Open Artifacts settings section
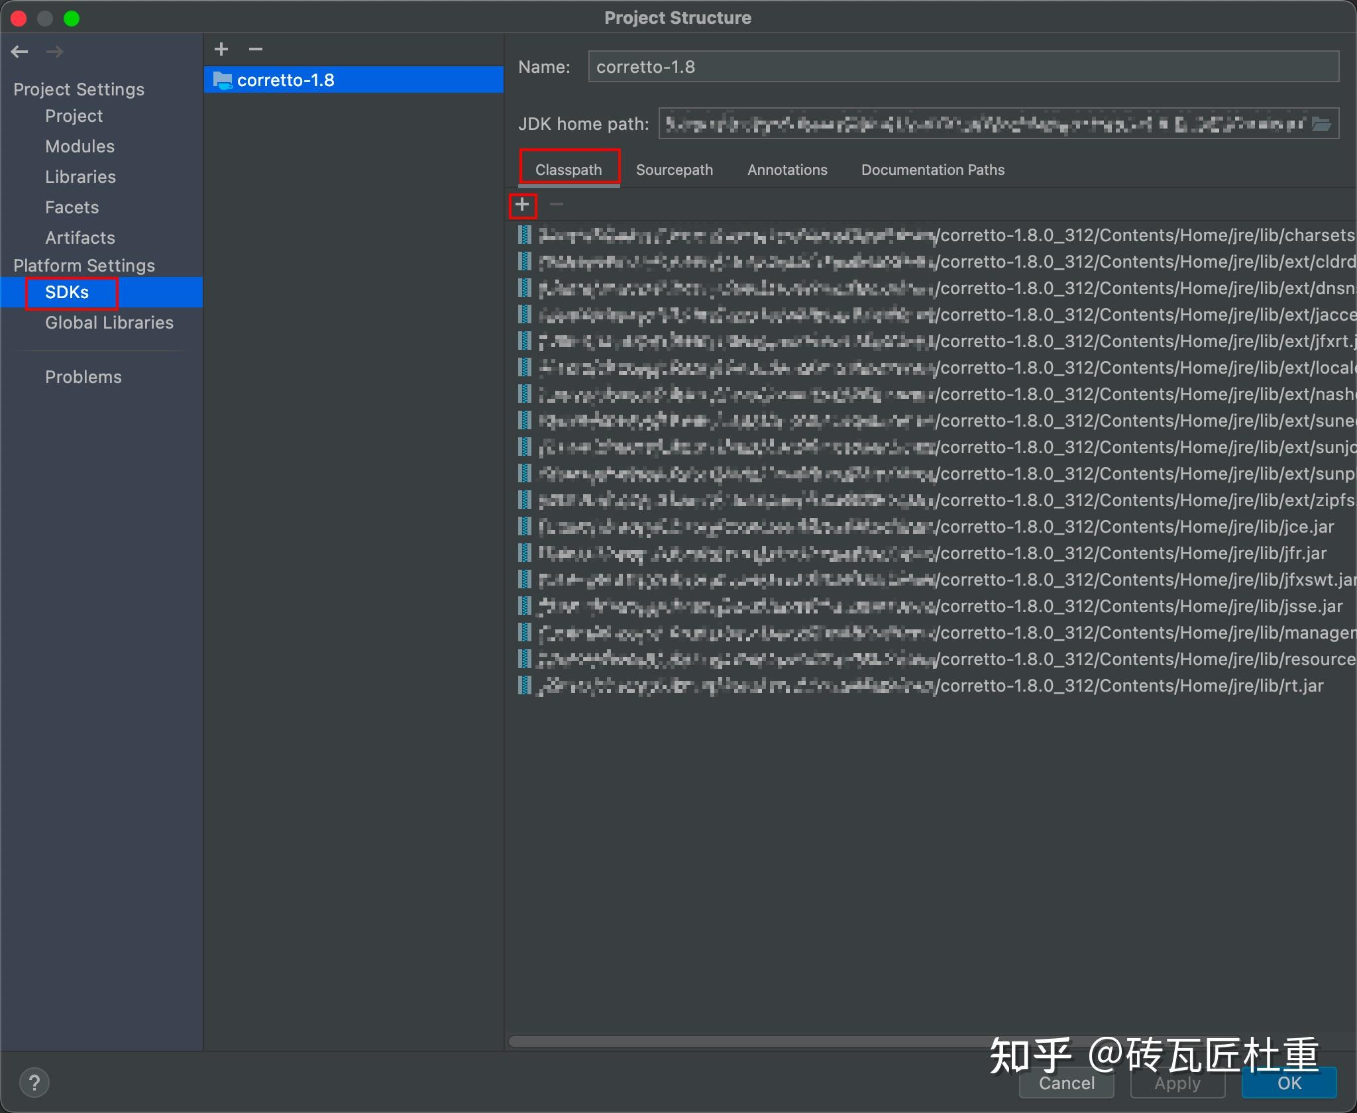1357x1113 pixels. click(80, 238)
